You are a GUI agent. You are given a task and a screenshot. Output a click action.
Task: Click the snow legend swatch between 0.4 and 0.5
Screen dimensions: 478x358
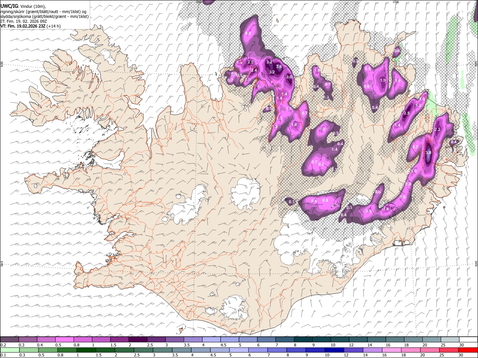pyautogui.click(x=46, y=339)
